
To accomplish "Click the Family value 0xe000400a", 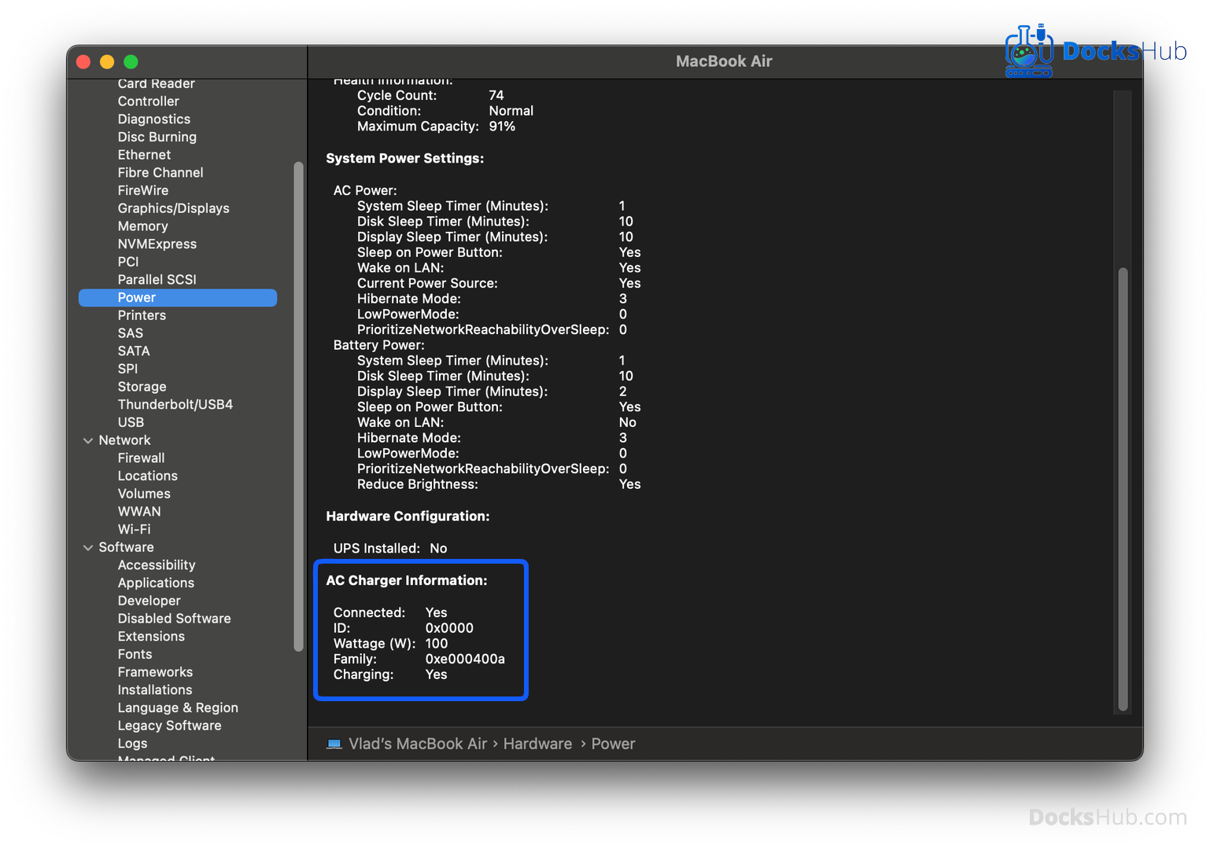I will pos(465,659).
